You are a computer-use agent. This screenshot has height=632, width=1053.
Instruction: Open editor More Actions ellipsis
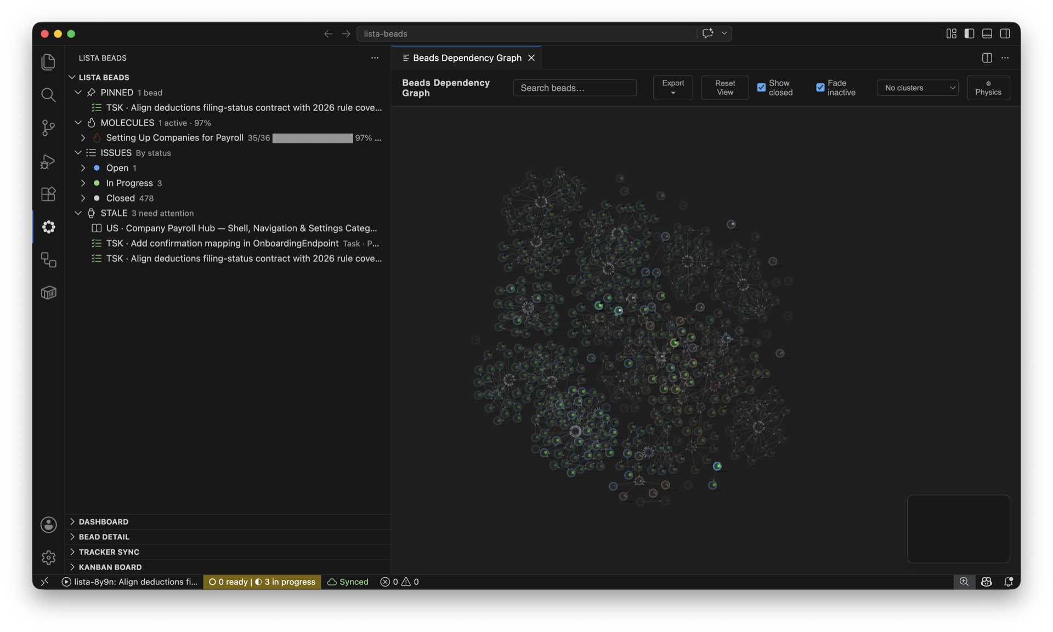(1005, 58)
